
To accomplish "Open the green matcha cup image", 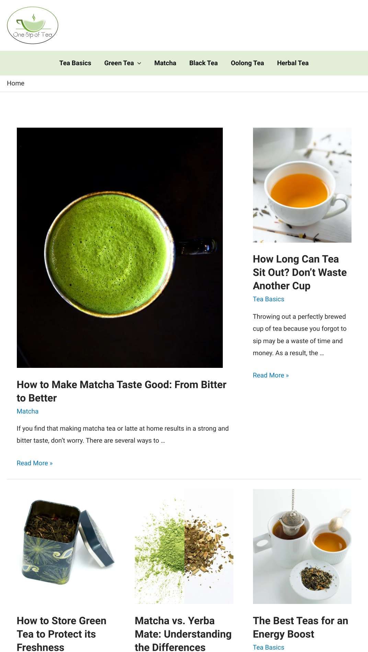I will tap(120, 248).
